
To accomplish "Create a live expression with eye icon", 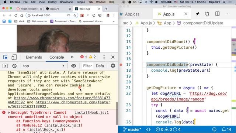I will click(x=74, y=66).
